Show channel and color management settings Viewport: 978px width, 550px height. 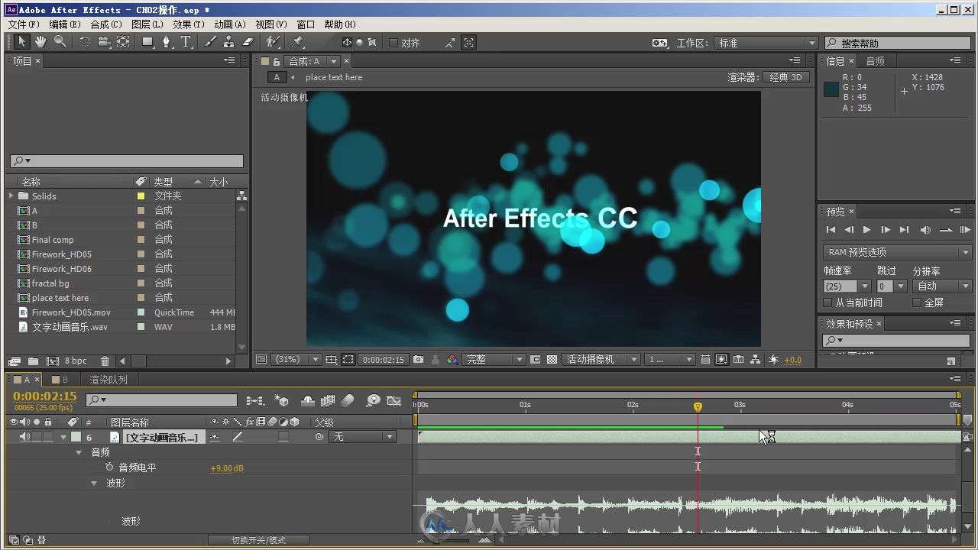(452, 359)
